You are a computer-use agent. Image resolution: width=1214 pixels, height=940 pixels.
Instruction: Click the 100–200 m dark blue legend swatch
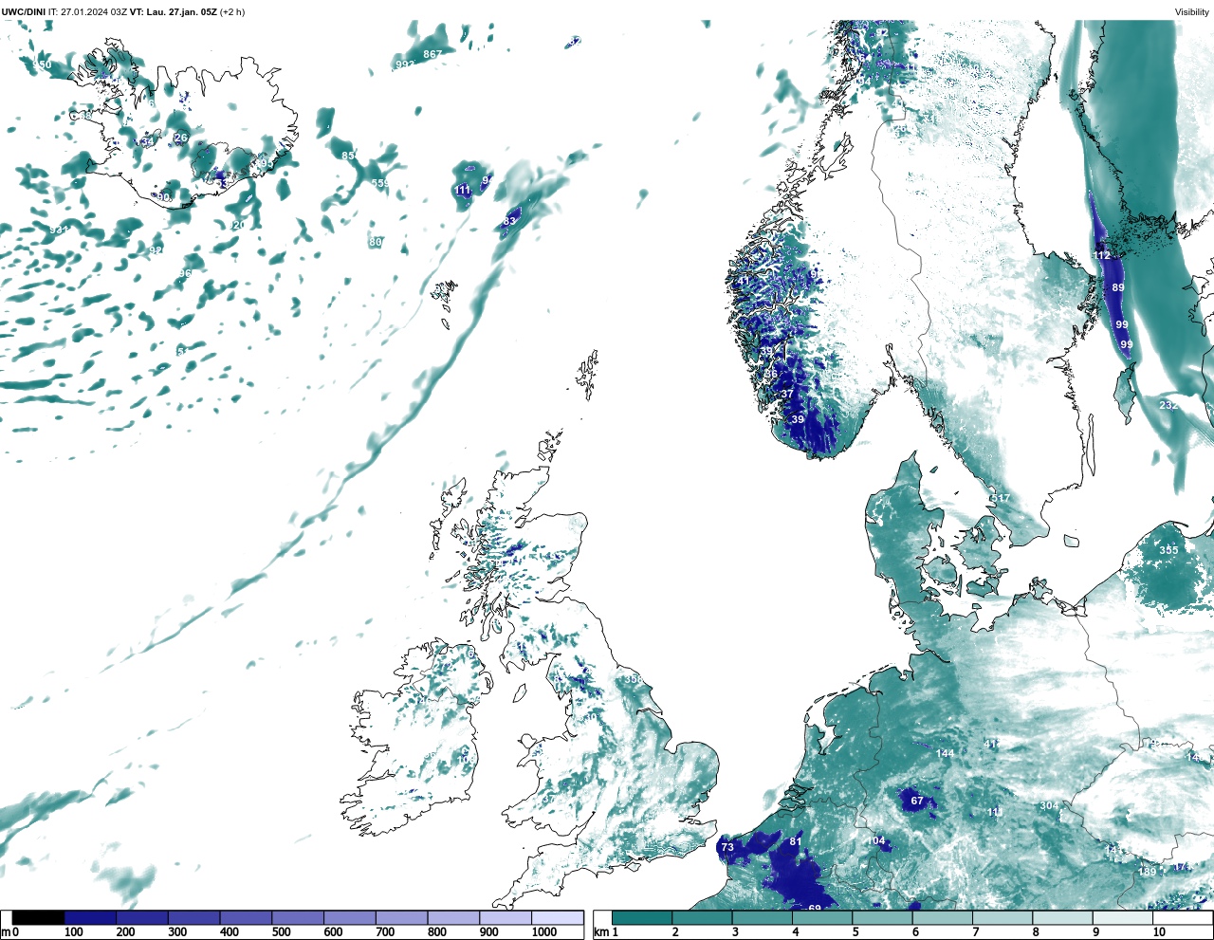[x=90, y=918]
